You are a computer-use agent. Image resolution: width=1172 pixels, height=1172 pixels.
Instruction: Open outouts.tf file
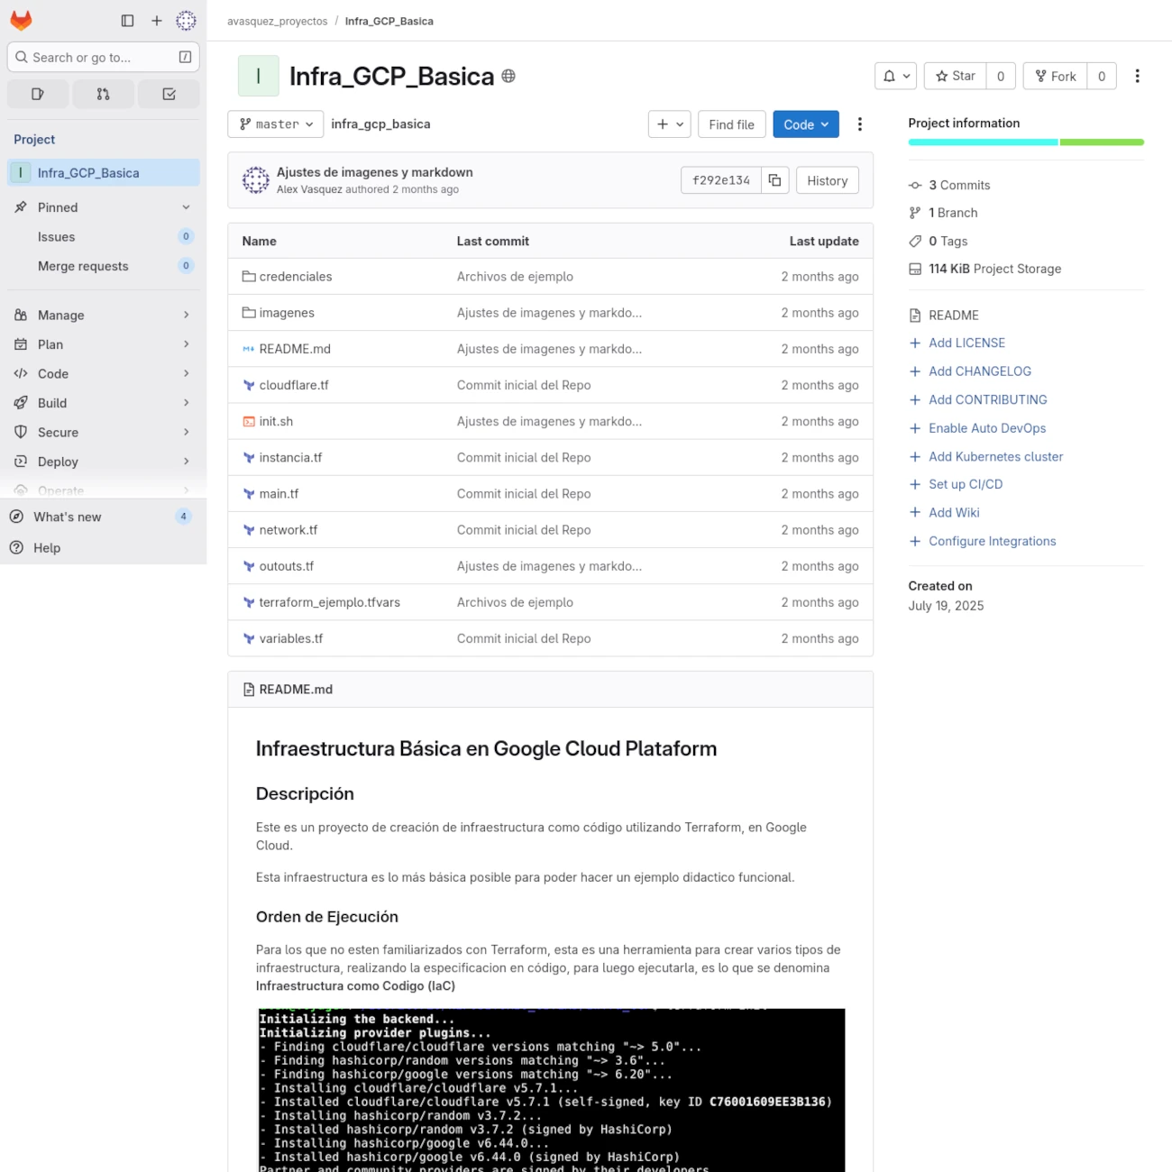pos(287,566)
